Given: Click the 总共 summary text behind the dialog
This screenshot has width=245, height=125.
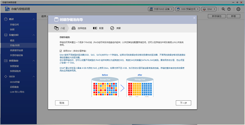Looking at the screenshot, I should 44,16.
